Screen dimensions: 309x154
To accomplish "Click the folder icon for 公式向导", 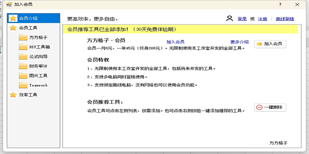I will pos(23,56).
